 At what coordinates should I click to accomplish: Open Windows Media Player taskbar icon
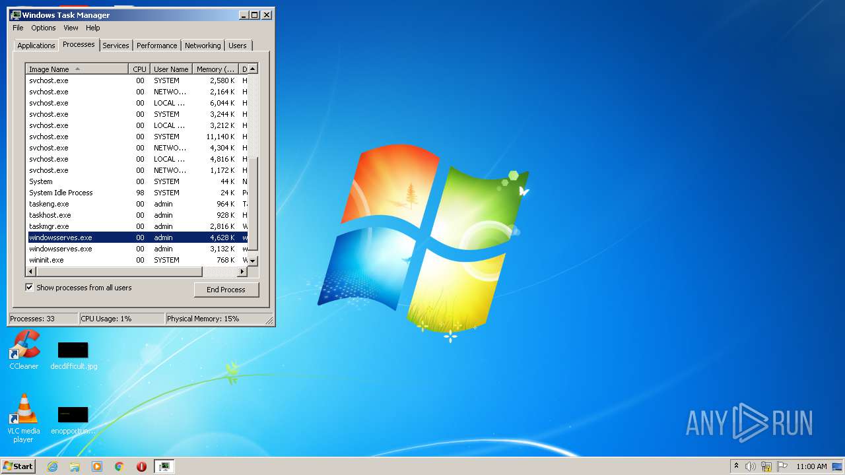[97, 466]
